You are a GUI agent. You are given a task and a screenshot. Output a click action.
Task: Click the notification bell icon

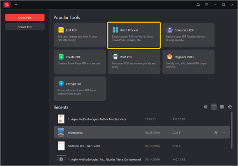tap(198, 5)
